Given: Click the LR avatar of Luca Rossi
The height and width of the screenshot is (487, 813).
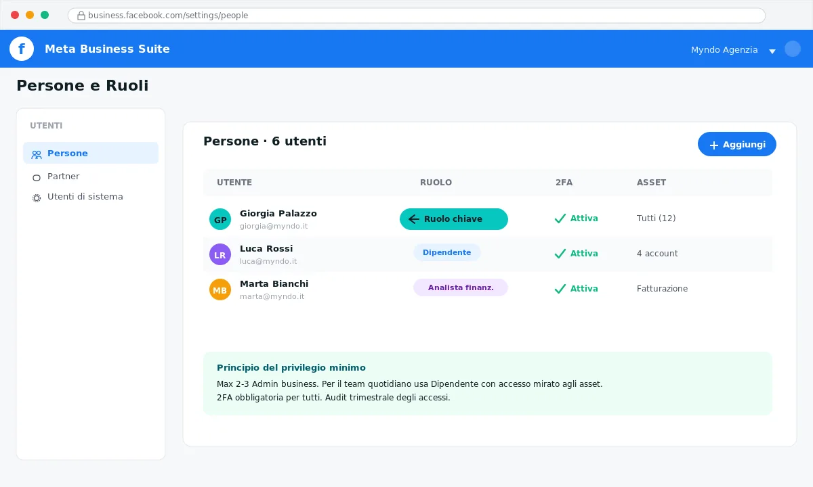Looking at the screenshot, I should [220, 254].
